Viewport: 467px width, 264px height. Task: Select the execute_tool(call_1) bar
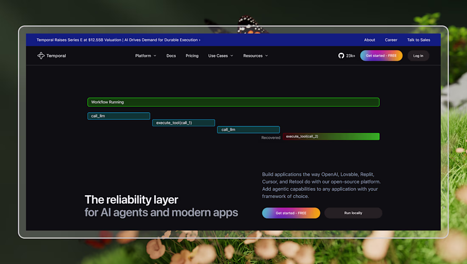[183, 123]
